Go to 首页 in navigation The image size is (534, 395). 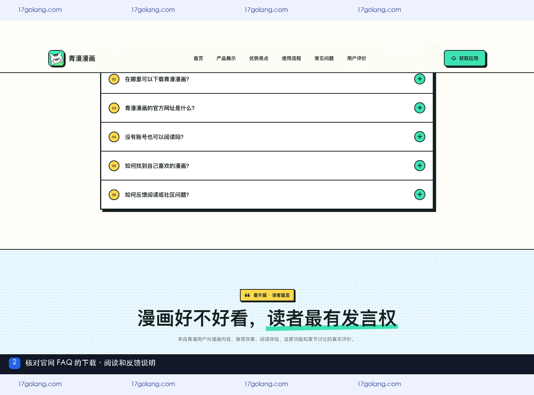tap(198, 59)
